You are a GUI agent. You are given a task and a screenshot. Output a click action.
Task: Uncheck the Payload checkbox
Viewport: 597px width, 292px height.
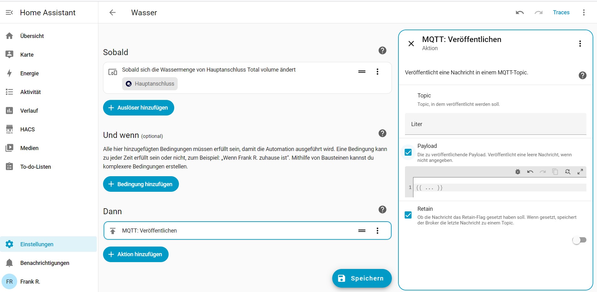click(408, 152)
